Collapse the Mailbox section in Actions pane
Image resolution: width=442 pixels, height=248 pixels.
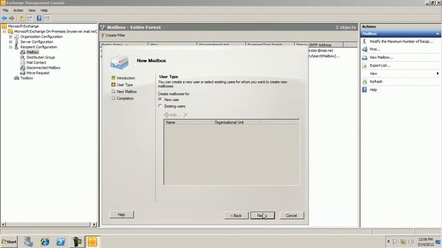click(437, 34)
